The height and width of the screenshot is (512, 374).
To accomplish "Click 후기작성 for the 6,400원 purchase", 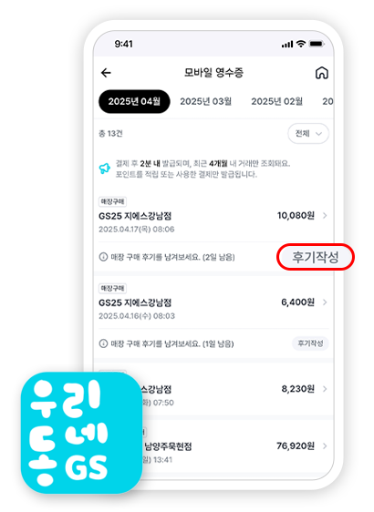I will 310,343.
